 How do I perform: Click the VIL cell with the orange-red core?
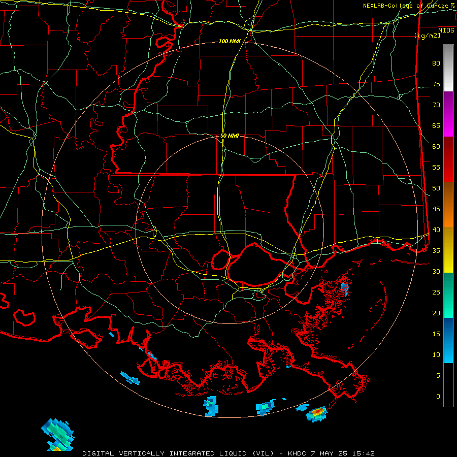[317, 414]
